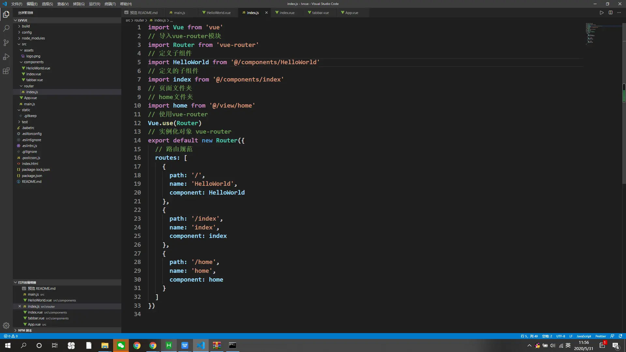The image size is (626, 352).
Task: Open the Explorer view in activity bar
Action: click(6, 14)
